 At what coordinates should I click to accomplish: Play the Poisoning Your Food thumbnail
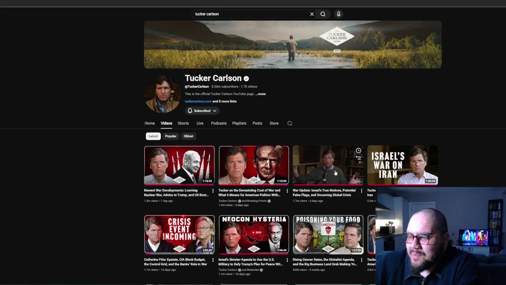328,234
